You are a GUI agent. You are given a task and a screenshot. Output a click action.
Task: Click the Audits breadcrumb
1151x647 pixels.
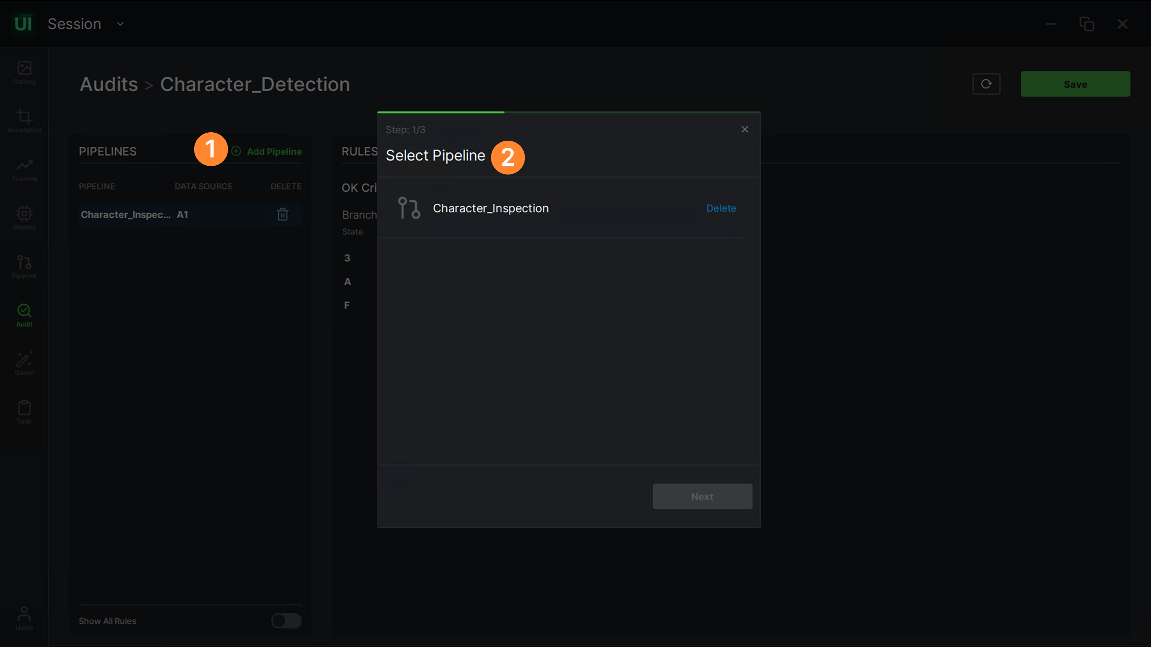pyautogui.click(x=108, y=84)
